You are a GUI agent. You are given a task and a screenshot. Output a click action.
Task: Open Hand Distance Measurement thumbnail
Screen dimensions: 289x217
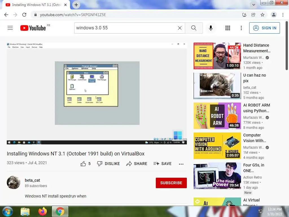click(217, 56)
